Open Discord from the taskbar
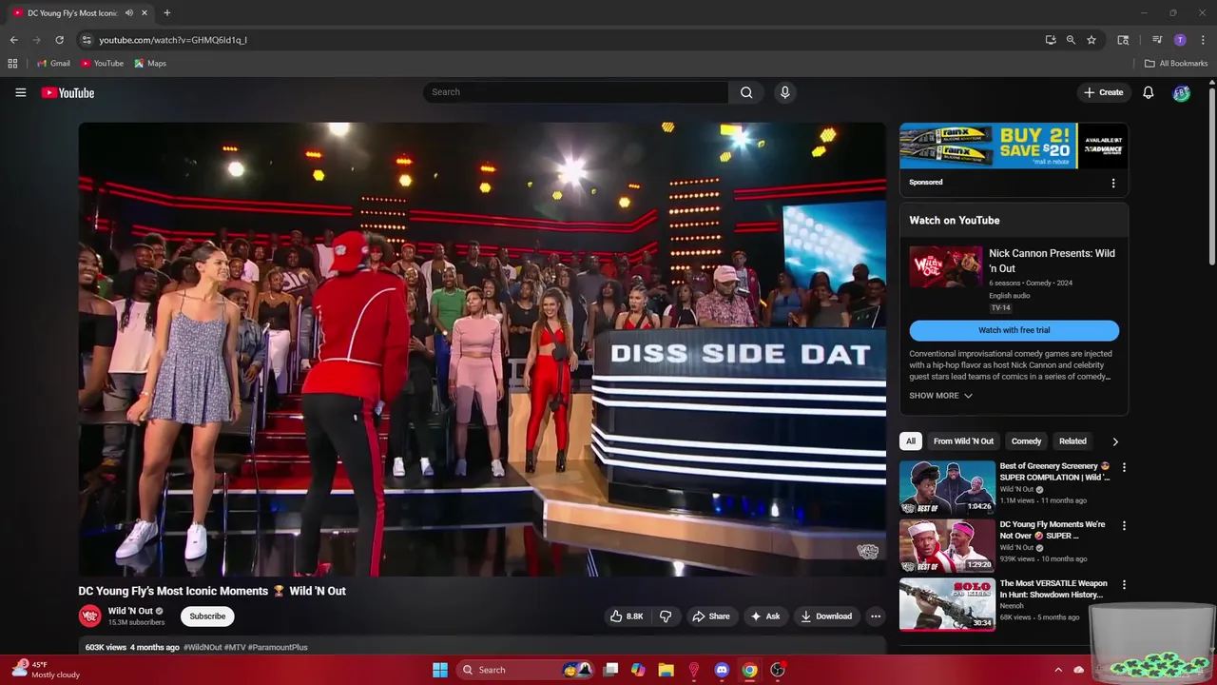This screenshot has height=685, width=1217. tap(722, 670)
